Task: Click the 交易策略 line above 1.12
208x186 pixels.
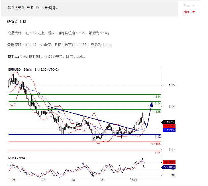Action: point(58,33)
